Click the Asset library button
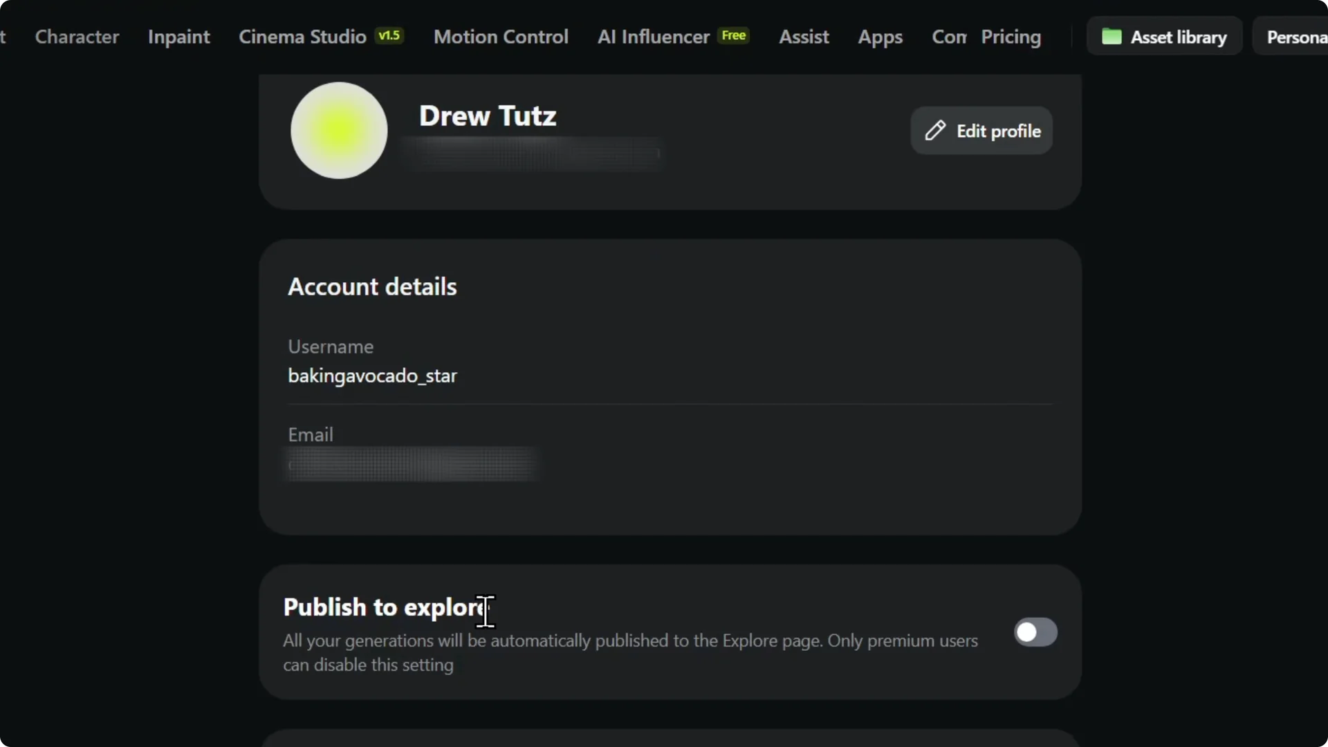Image resolution: width=1328 pixels, height=747 pixels. click(x=1164, y=37)
